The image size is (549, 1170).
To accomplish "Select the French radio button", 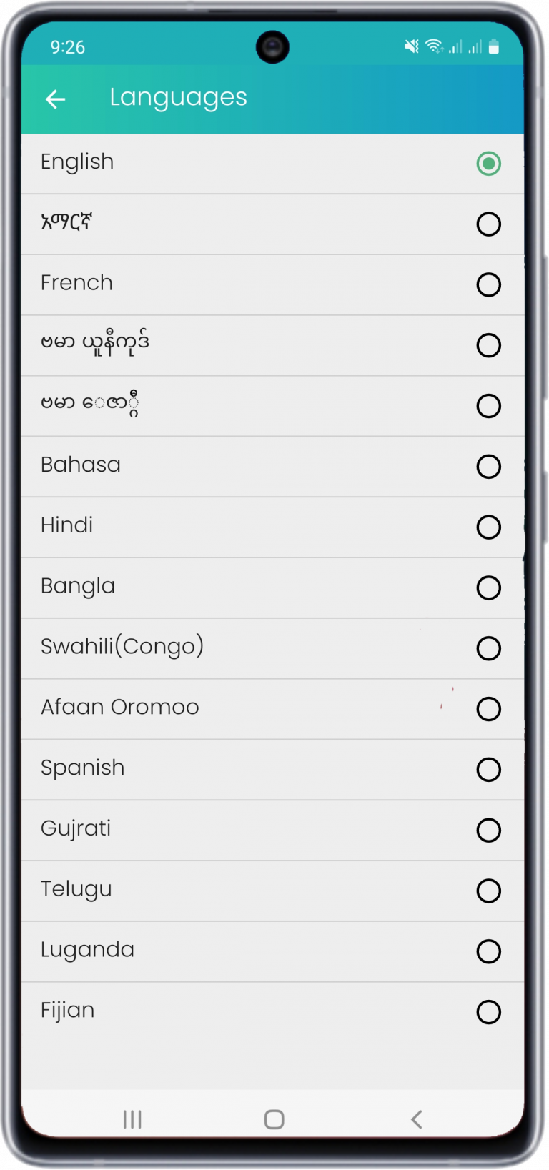I will point(489,284).
